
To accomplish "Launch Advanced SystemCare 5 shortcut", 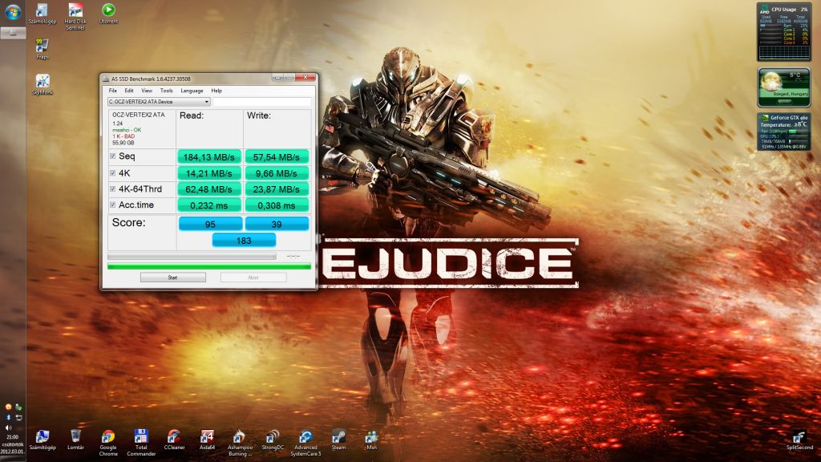I will click(x=305, y=443).
